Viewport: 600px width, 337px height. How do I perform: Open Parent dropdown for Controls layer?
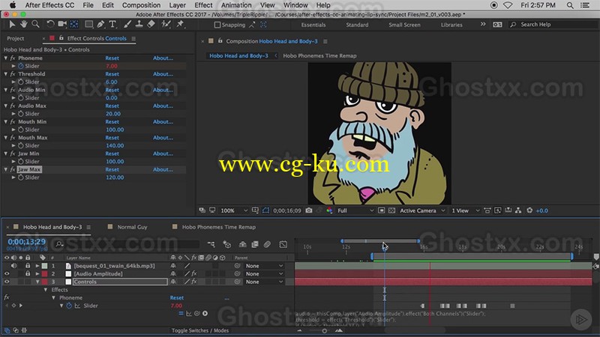[x=265, y=282]
